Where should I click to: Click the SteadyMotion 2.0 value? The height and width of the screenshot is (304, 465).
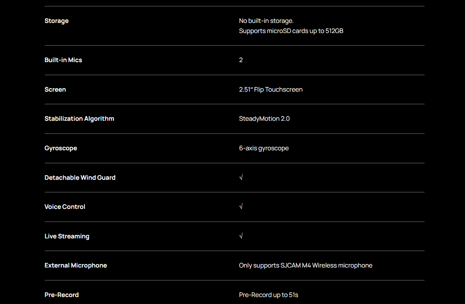[x=264, y=119]
